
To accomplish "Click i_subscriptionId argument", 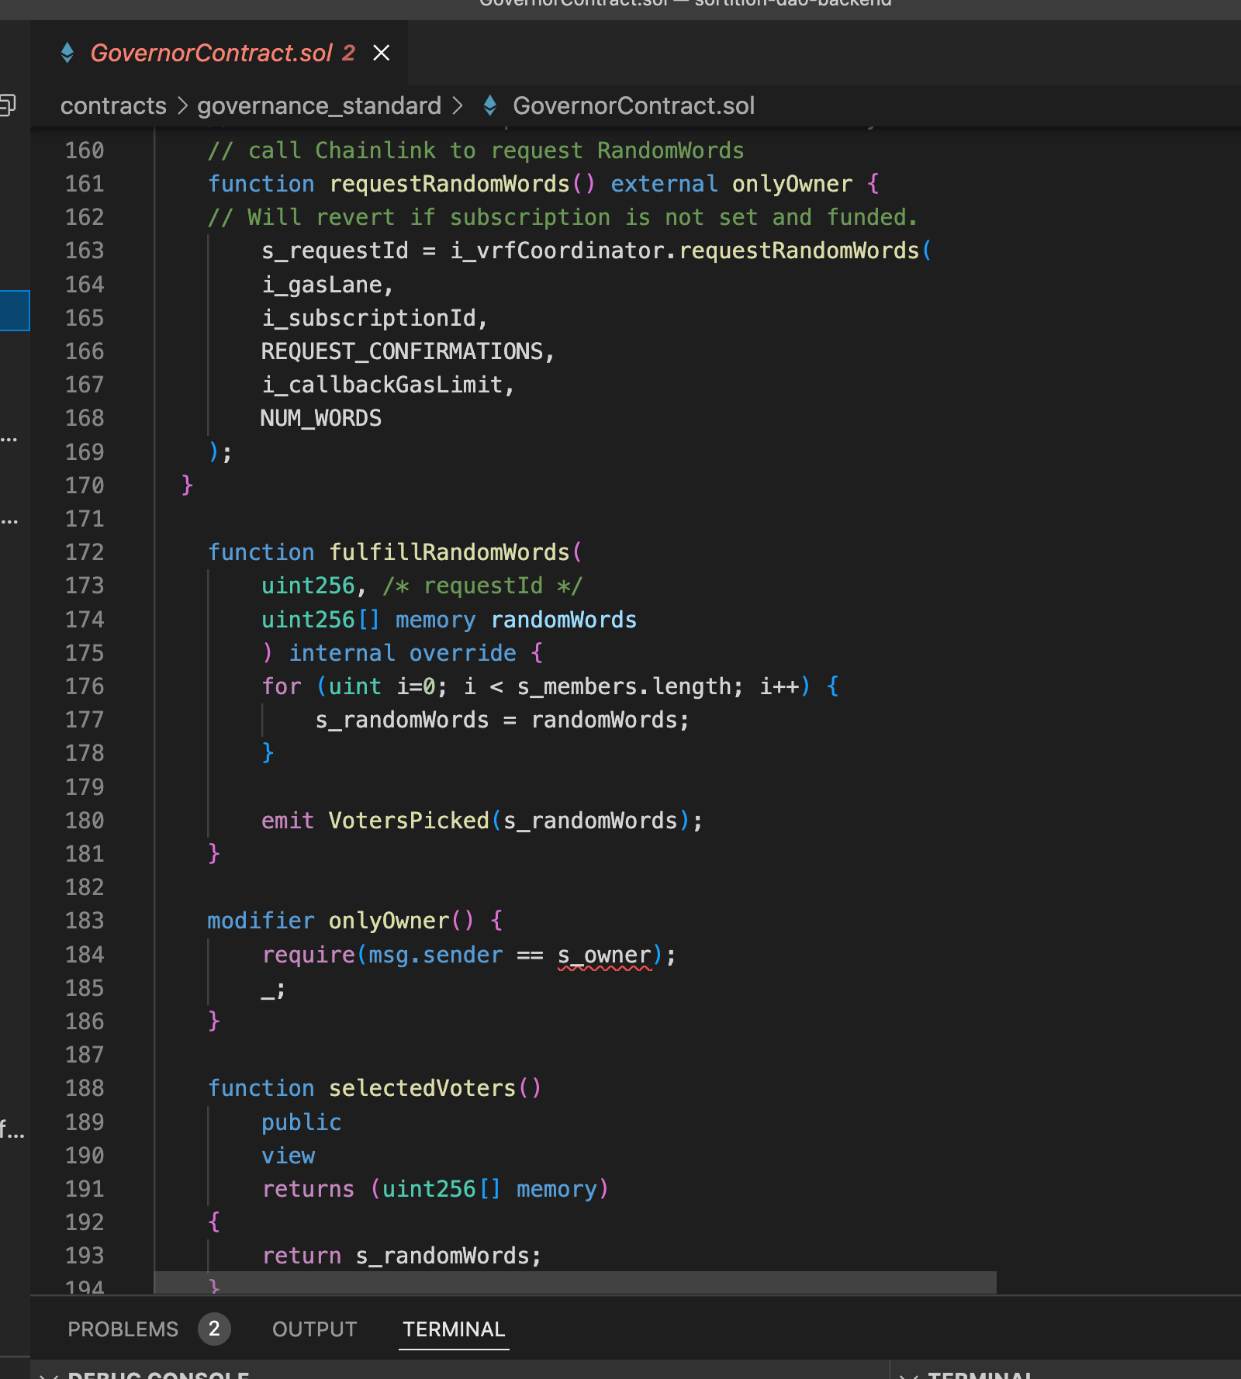I will point(368,318).
